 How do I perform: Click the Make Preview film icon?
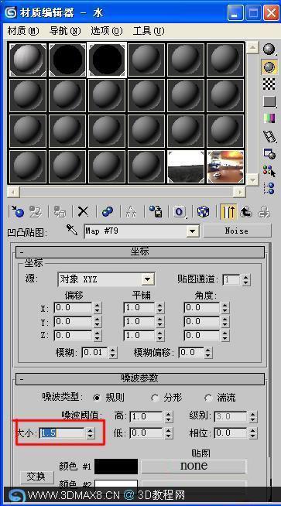pos(269,136)
